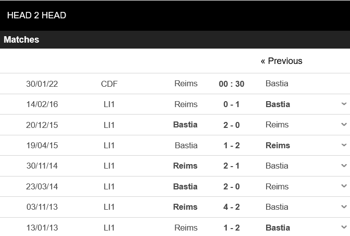Image resolution: width=350 pixels, height=236 pixels.
Task: Expand the 19/04/15 match details chevron
Action: coord(344,145)
